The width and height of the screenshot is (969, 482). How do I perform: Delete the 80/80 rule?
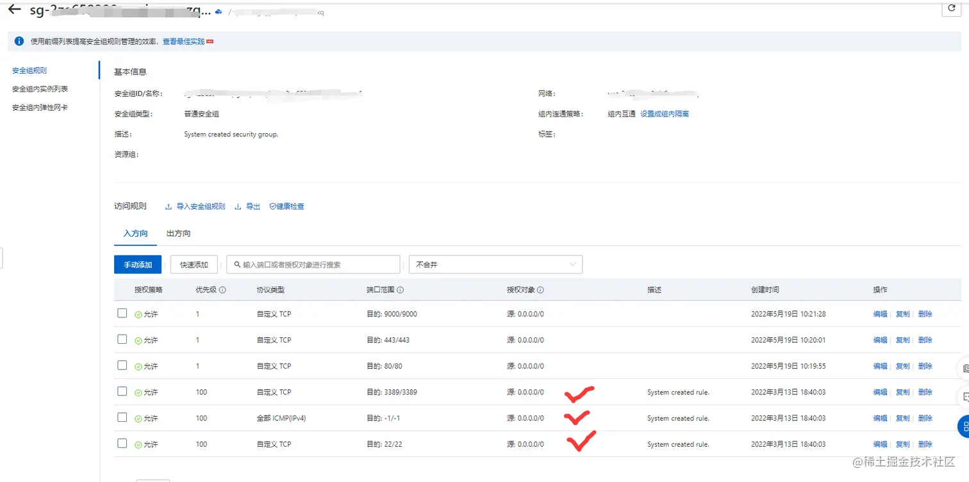coord(925,366)
